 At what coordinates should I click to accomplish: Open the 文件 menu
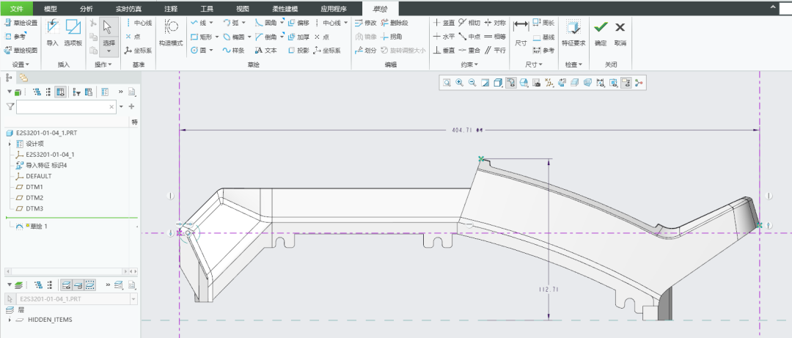[17, 9]
